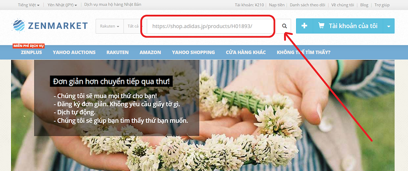Expand the account button dropdown arrow
Image resolution: width=408 pixels, height=171 pixels.
click(x=389, y=26)
